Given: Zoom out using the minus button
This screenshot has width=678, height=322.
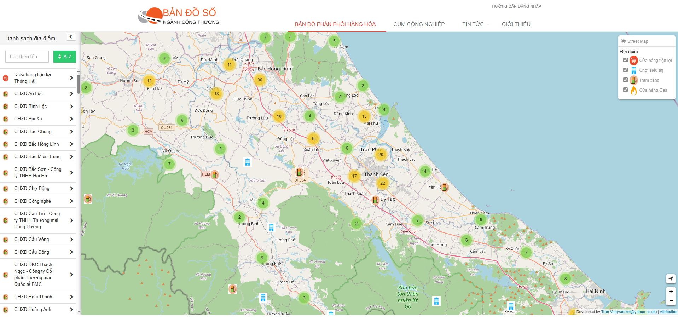Looking at the screenshot, I should pos(671,301).
